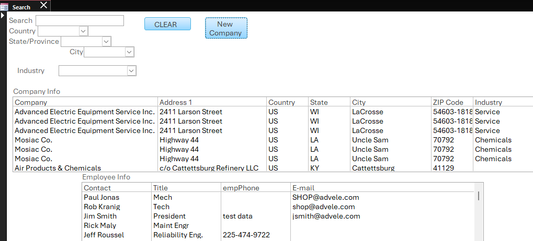
Task: Select the Jeff Roussel contact row
Action: [x=278, y=235]
